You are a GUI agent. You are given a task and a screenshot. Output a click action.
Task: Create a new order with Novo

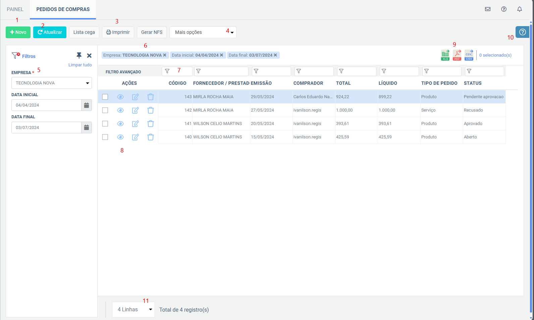pyautogui.click(x=18, y=32)
